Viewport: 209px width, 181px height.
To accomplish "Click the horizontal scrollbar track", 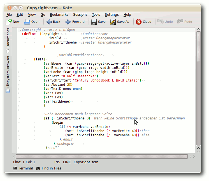I will (102, 157).
